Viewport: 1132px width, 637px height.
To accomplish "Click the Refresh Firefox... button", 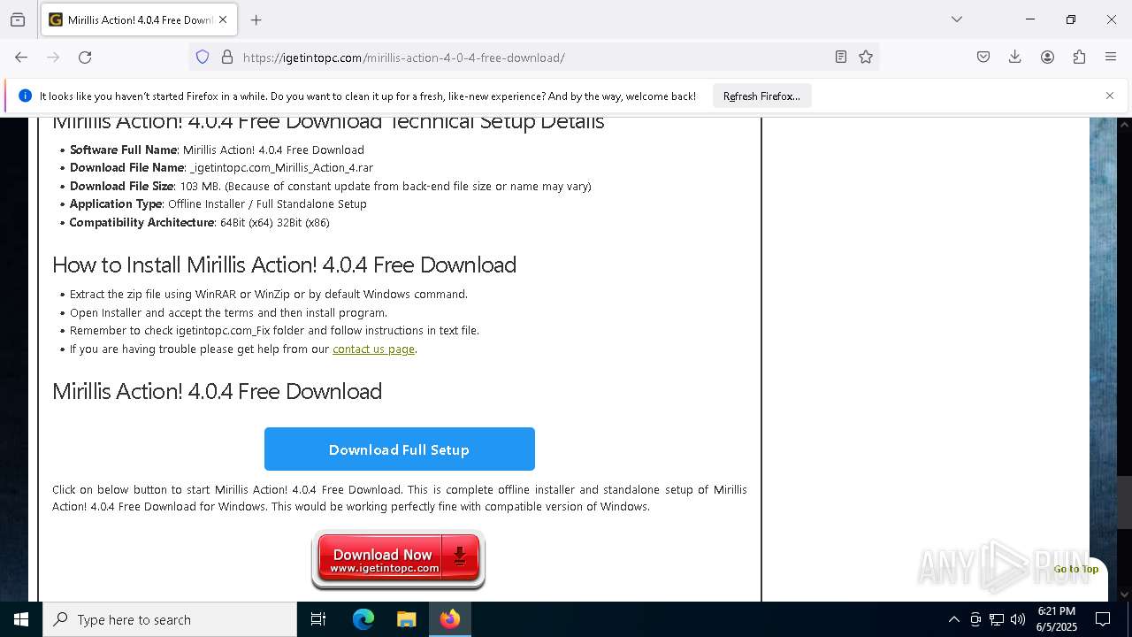I will click(x=761, y=96).
